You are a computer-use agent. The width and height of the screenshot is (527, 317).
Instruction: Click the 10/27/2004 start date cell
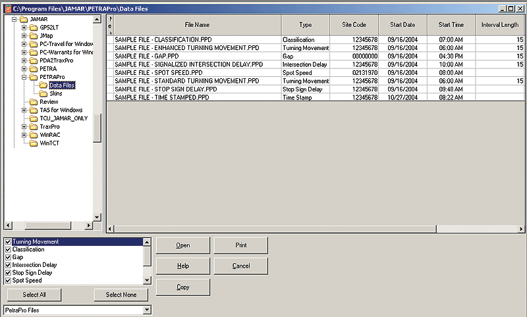(x=402, y=97)
